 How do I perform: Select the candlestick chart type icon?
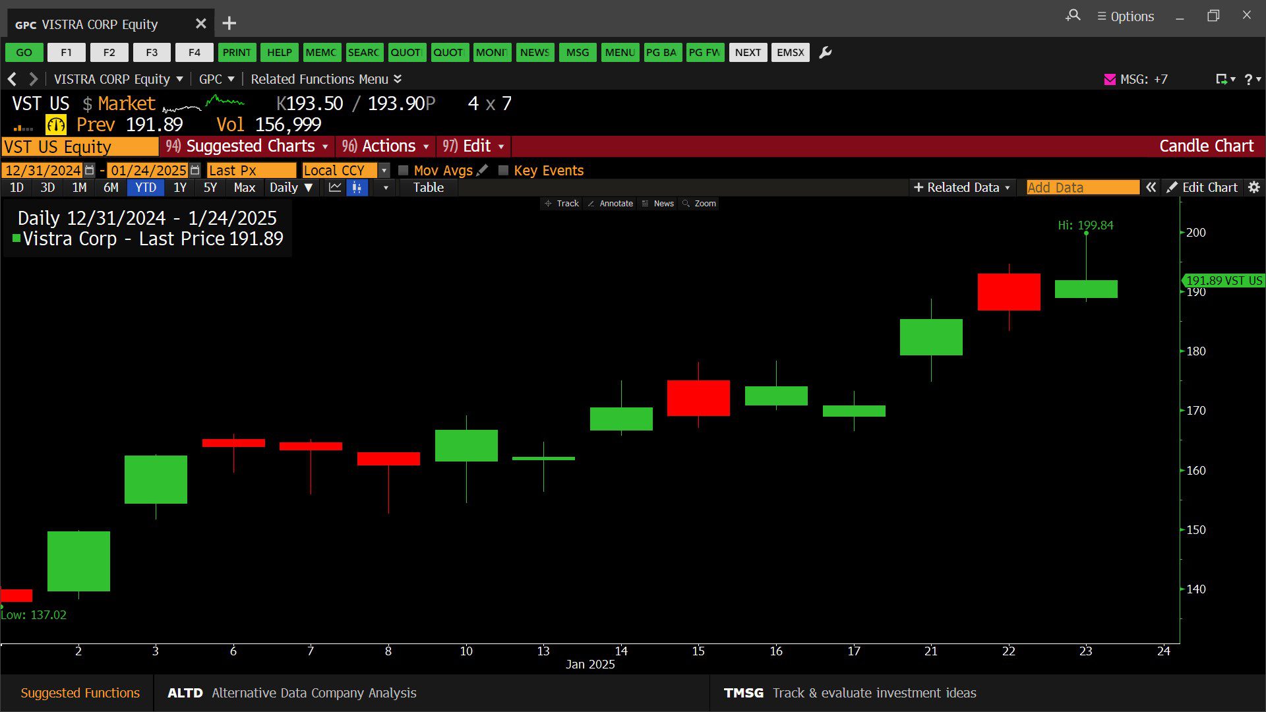point(357,188)
